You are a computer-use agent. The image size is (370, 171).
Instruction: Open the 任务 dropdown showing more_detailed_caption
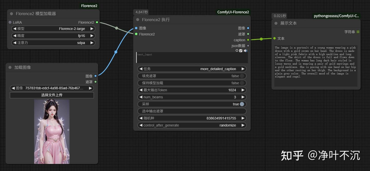tap(192, 69)
